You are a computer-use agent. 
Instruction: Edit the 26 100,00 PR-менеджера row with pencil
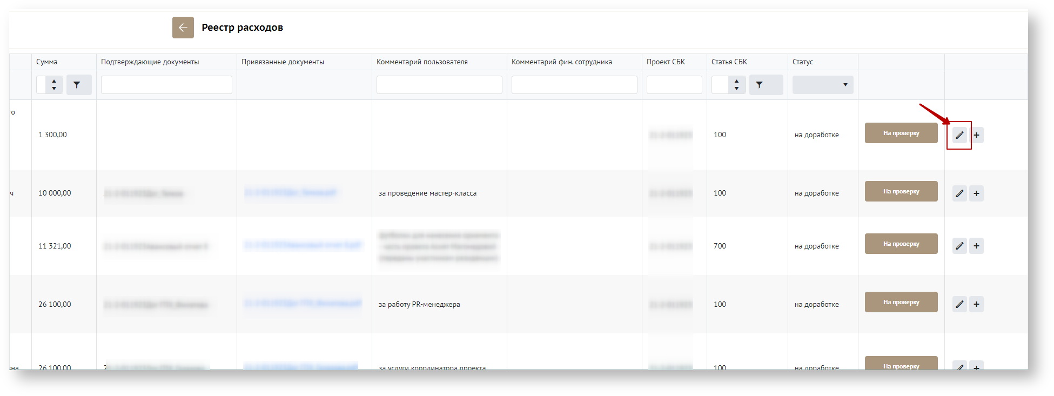[959, 304]
